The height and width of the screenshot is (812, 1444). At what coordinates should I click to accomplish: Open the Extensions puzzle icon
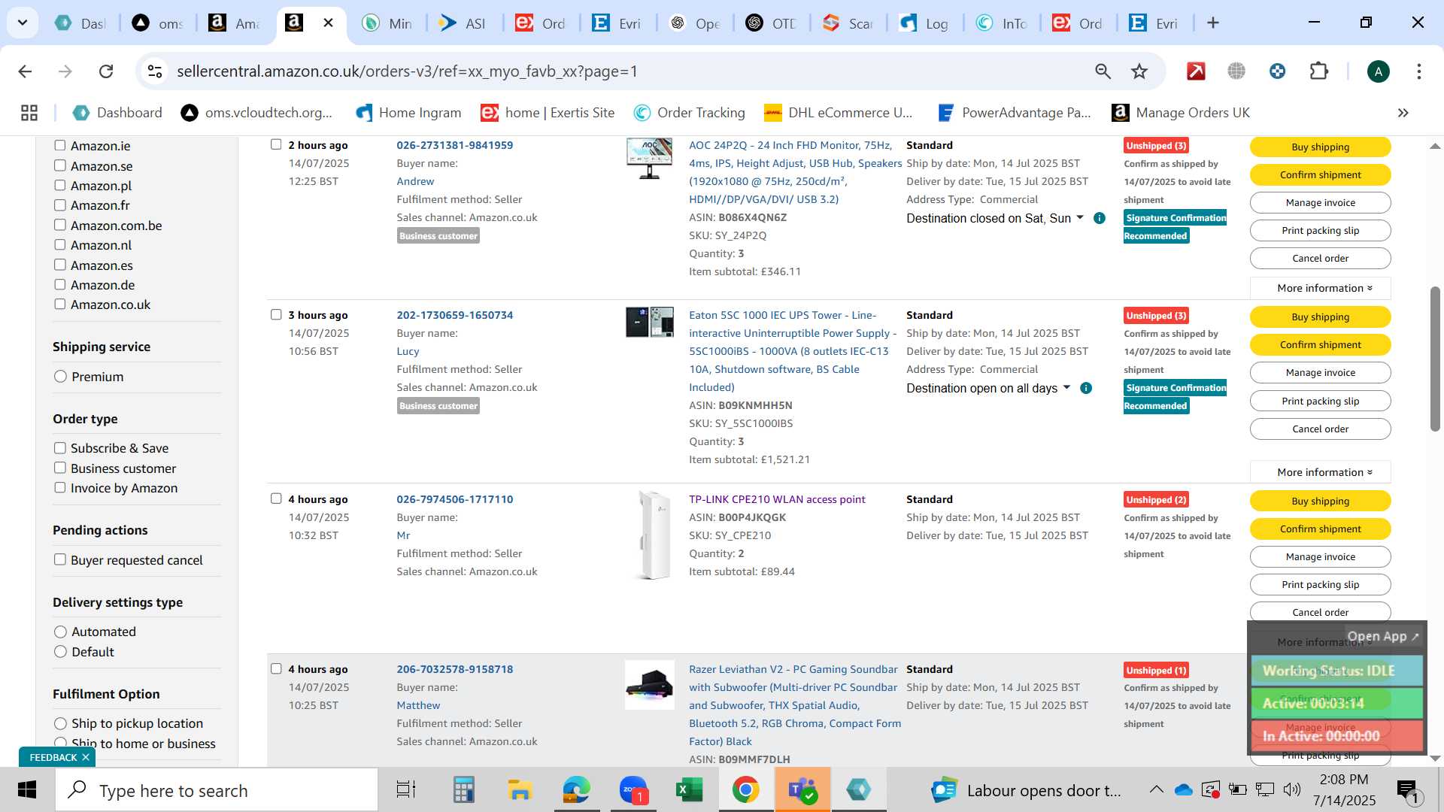click(1318, 71)
